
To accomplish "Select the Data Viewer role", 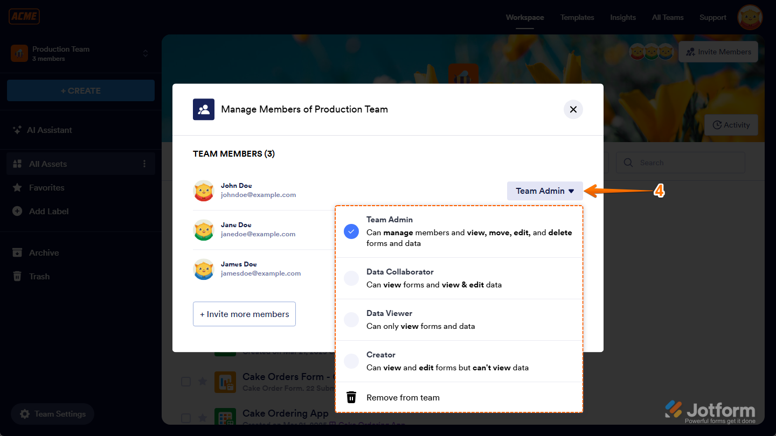I will click(x=351, y=319).
